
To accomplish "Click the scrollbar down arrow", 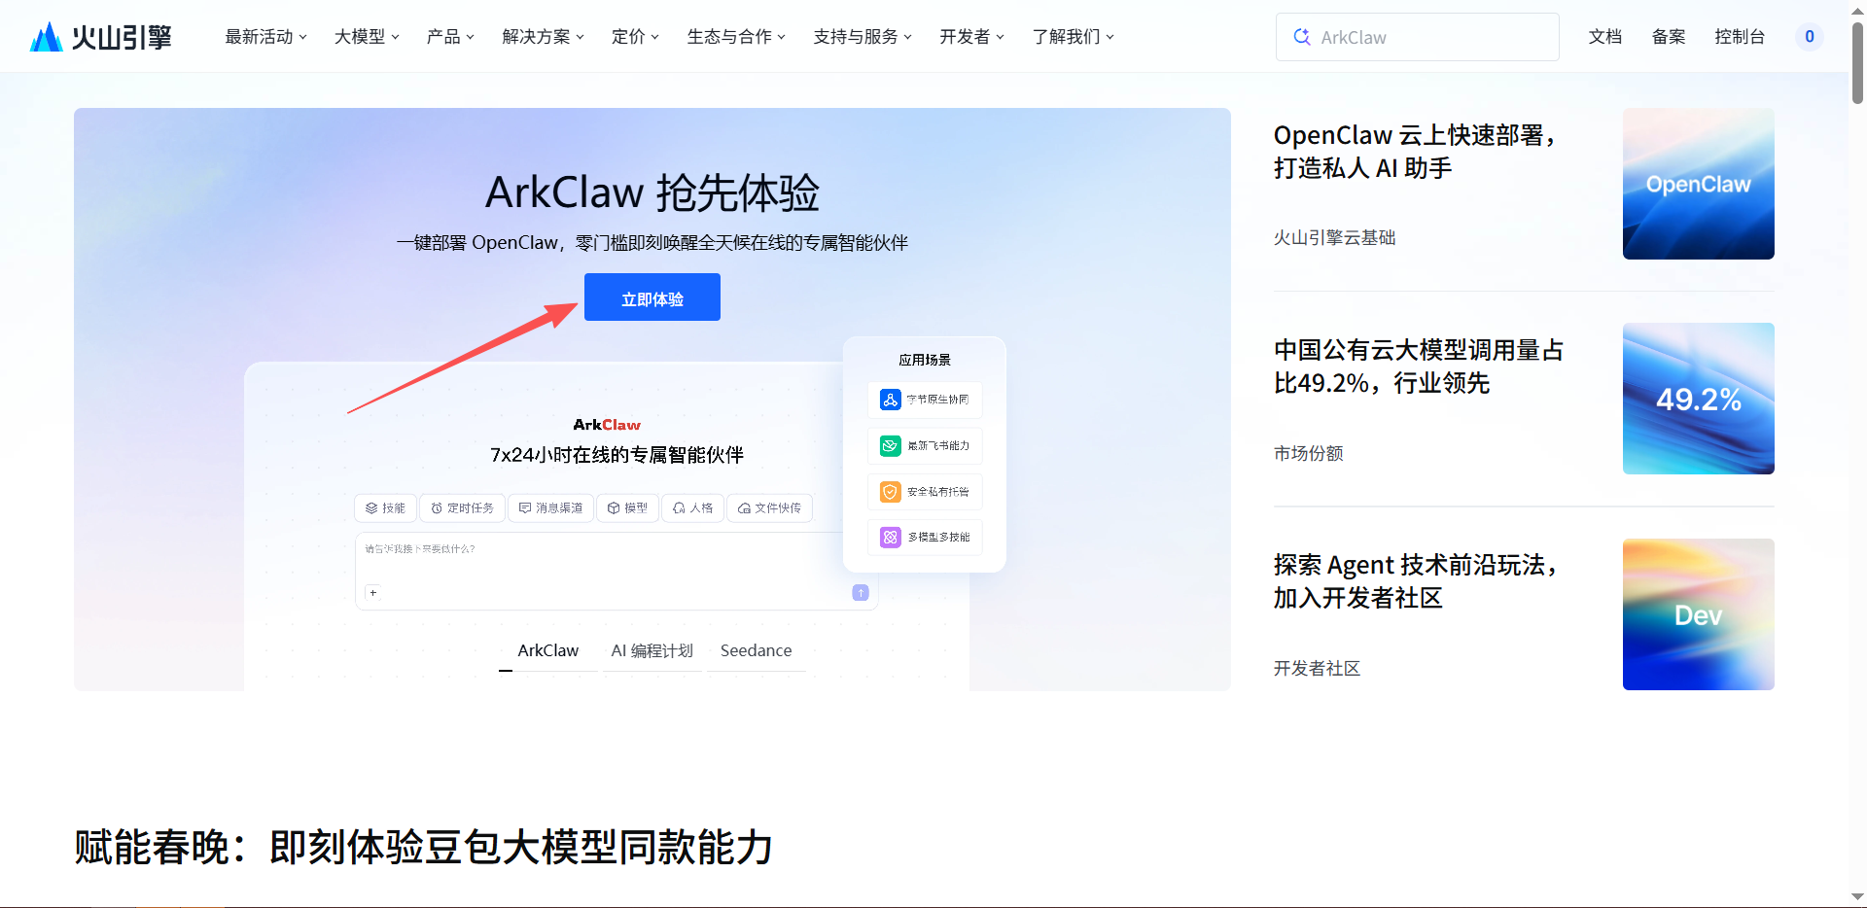I will click(1857, 896).
